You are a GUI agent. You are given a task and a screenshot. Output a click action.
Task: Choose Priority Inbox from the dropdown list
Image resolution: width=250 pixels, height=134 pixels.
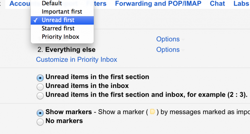click(x=60, y=37)
